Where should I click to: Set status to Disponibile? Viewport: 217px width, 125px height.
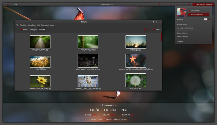tap(198, 11)
